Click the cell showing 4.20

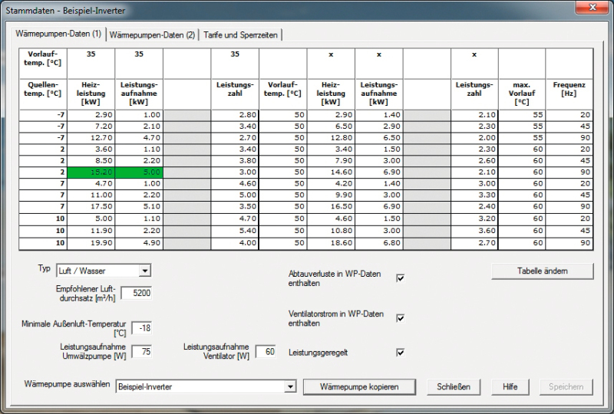(x=331, y=183)
